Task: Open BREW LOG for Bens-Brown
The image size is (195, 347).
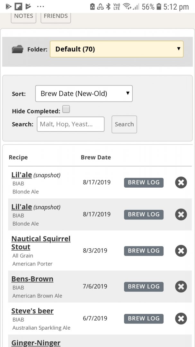Action: point(144,287)
